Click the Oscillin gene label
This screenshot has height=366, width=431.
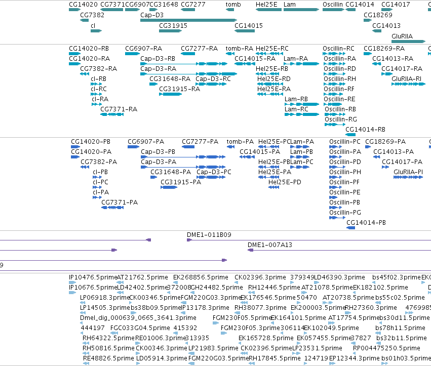[333, 5]
